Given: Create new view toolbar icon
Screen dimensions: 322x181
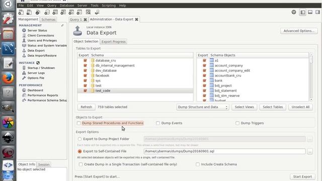Looking at the screenshot, I should tap(63, 12).
